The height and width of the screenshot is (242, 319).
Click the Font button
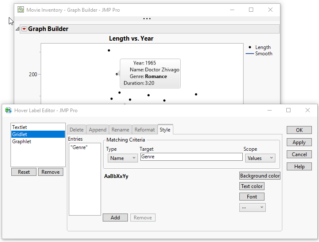coord(252,197)
